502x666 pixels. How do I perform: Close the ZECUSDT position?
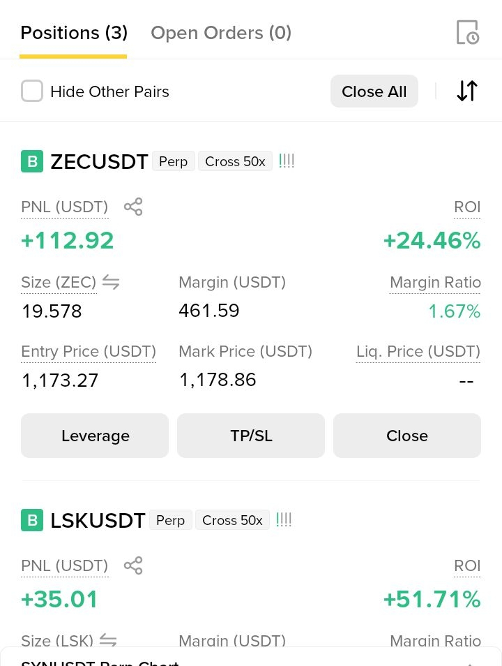[x=407, y=436]
